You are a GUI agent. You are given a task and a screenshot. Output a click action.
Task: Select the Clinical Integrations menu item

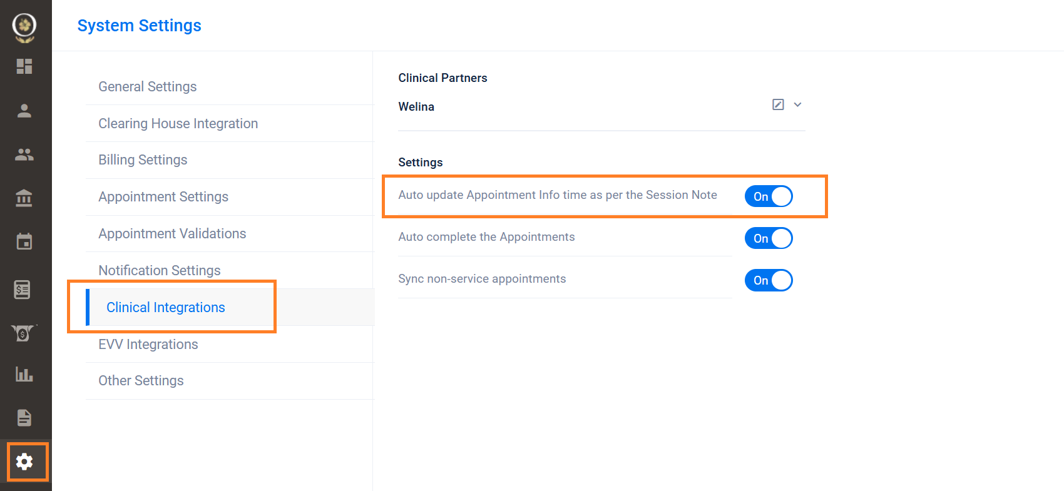point(166,307)
